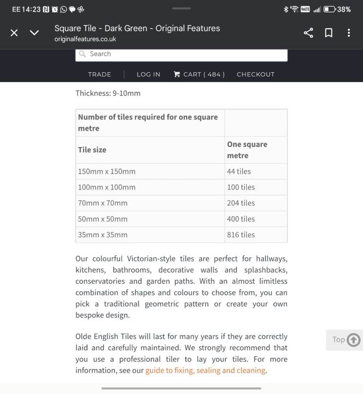The height and width of the screenshot is (394, 363).
Task: Tap the originalfeatures.co.uk URL
Action: [85, 39]
